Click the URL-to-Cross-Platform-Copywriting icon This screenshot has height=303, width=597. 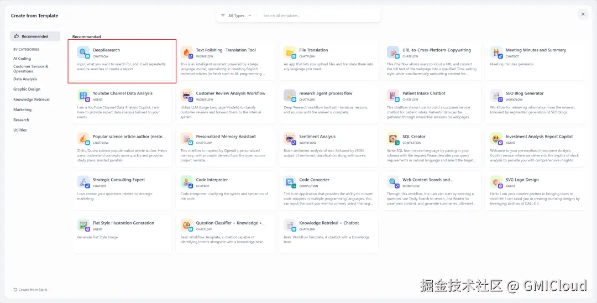pyautogui.click(x=393, y=52)
